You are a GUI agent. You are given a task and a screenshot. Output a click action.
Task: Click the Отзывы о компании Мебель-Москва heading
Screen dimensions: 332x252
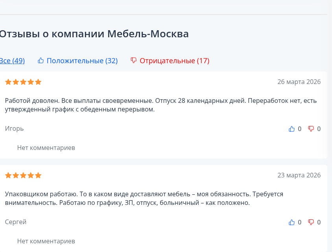tap(94, 34)
